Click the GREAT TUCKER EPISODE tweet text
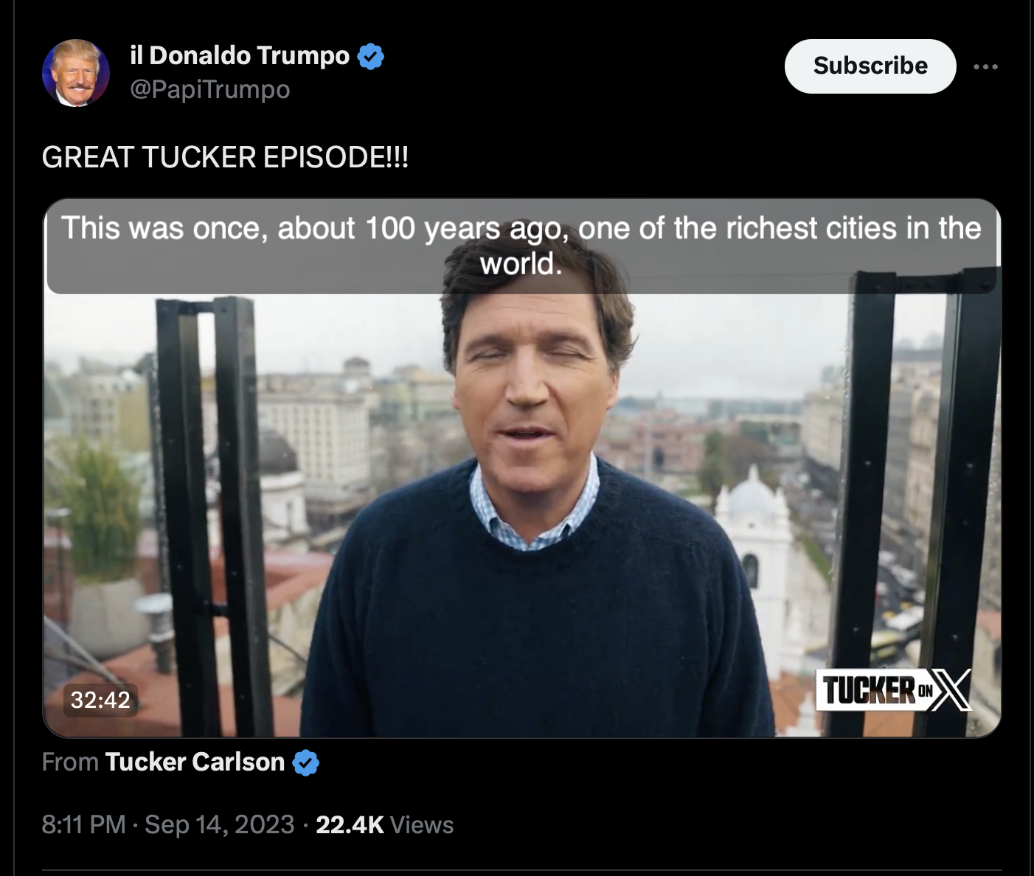This screenshot has width=1034, height=876. pos(225,157)
